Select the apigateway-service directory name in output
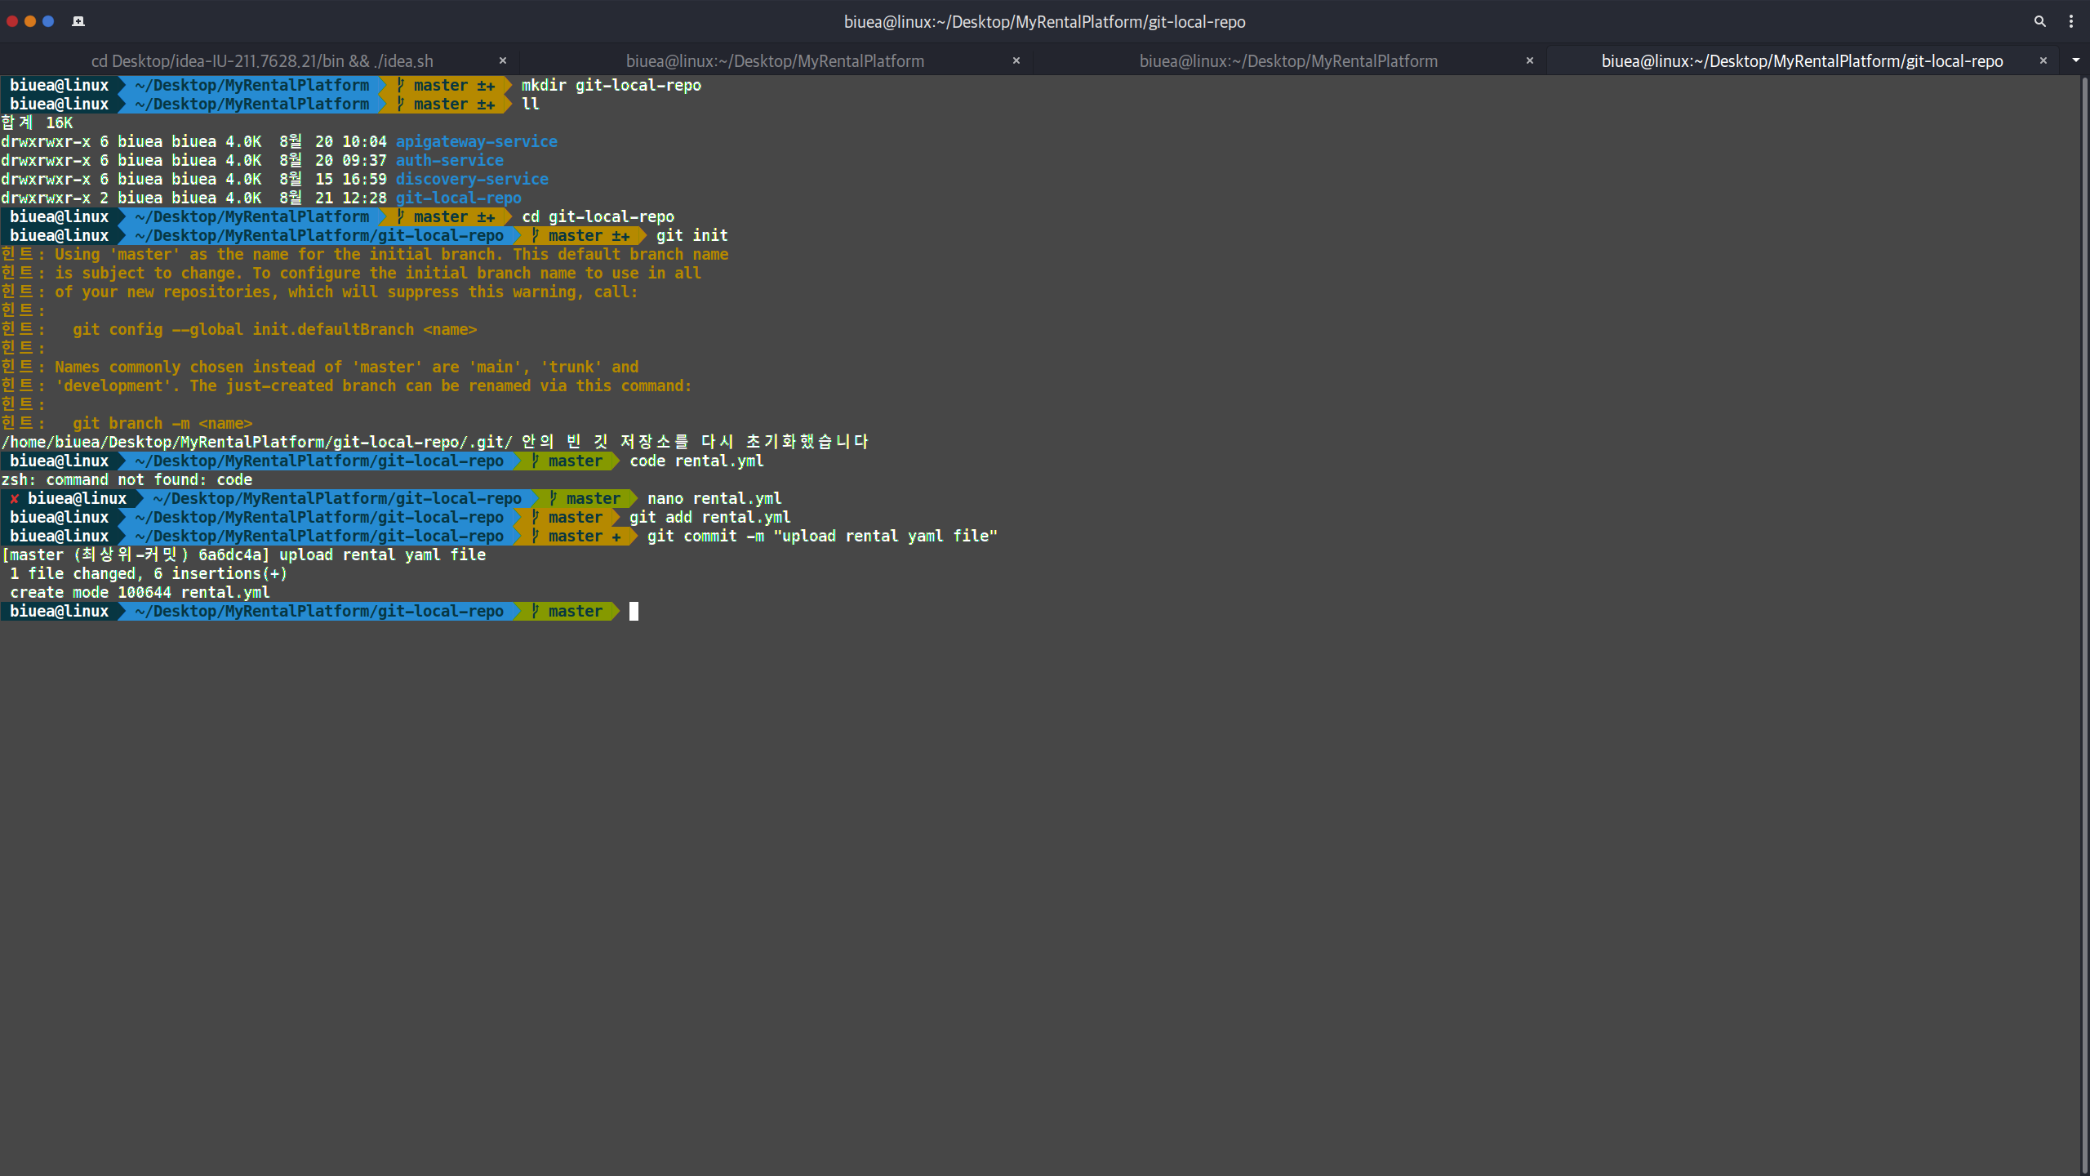 (477, 141)
